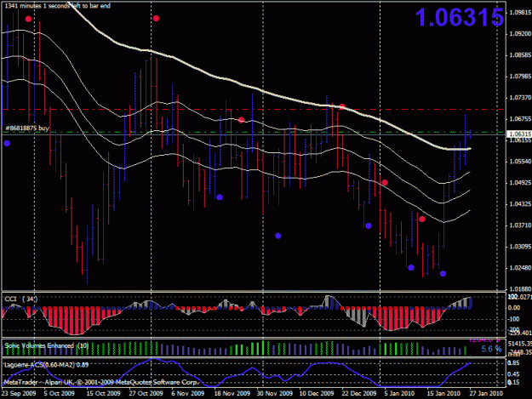Click the 0.00 level on the CCI scale
Viewport: 532px width, 399px height.
pos(514,308)
